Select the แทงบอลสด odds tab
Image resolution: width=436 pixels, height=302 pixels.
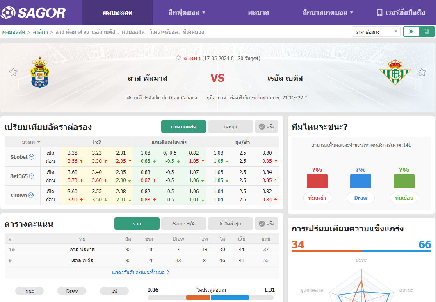coord(184,127)
